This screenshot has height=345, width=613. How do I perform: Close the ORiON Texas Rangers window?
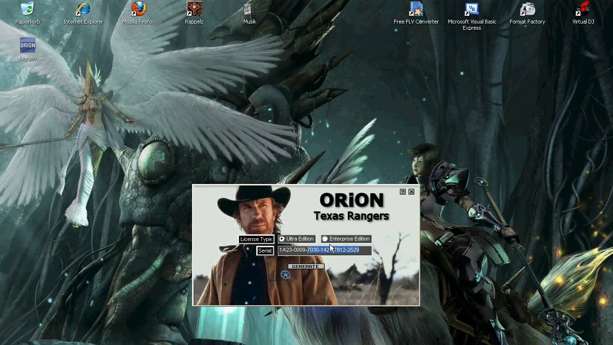click(x=411, y=192)
